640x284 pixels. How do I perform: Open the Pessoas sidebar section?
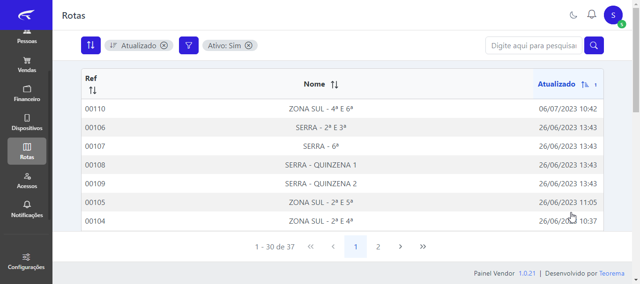tap(27, 37)
